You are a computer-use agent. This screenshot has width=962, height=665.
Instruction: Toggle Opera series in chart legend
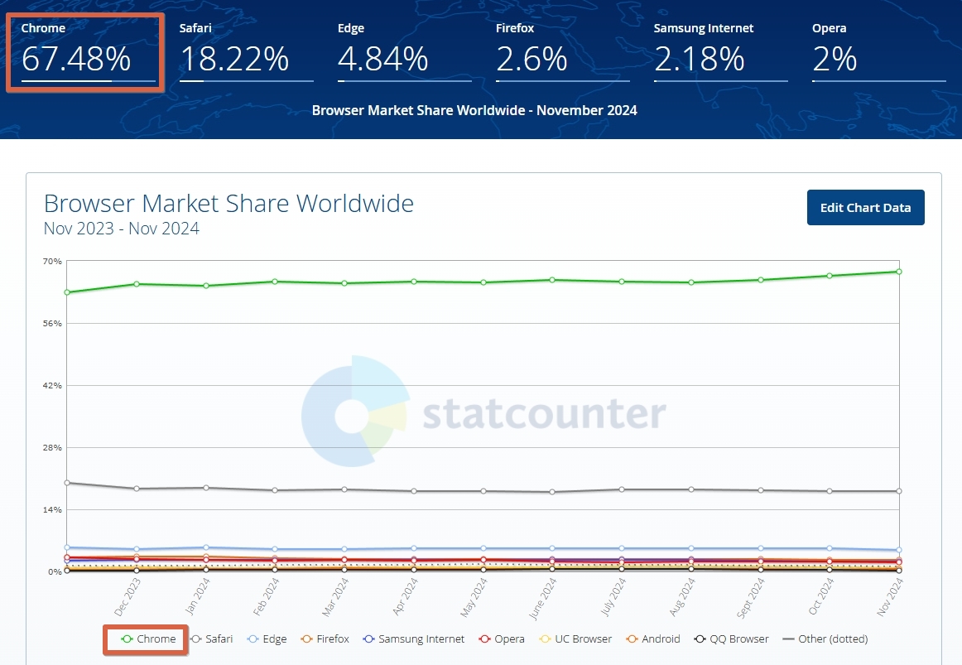pyautogui.click(x=502, y=638)
